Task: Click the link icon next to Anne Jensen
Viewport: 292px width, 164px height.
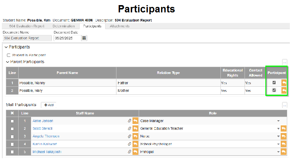Action: 130,121
